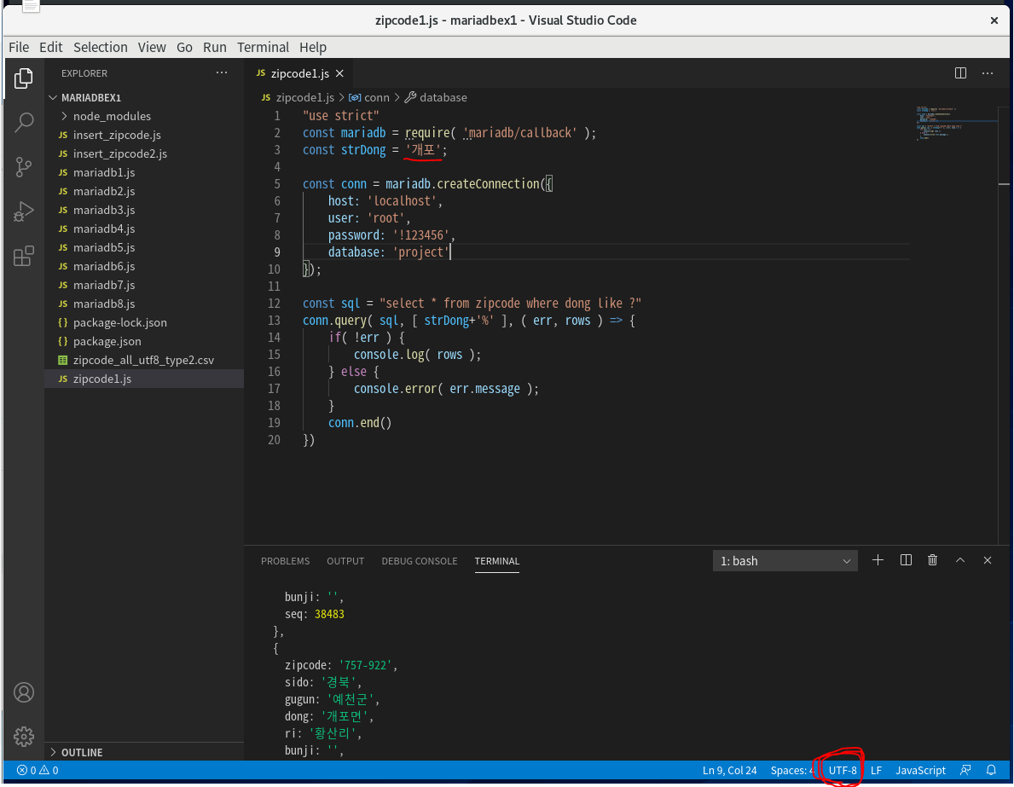Open the Run and Debug view icon

coord(23,211)
